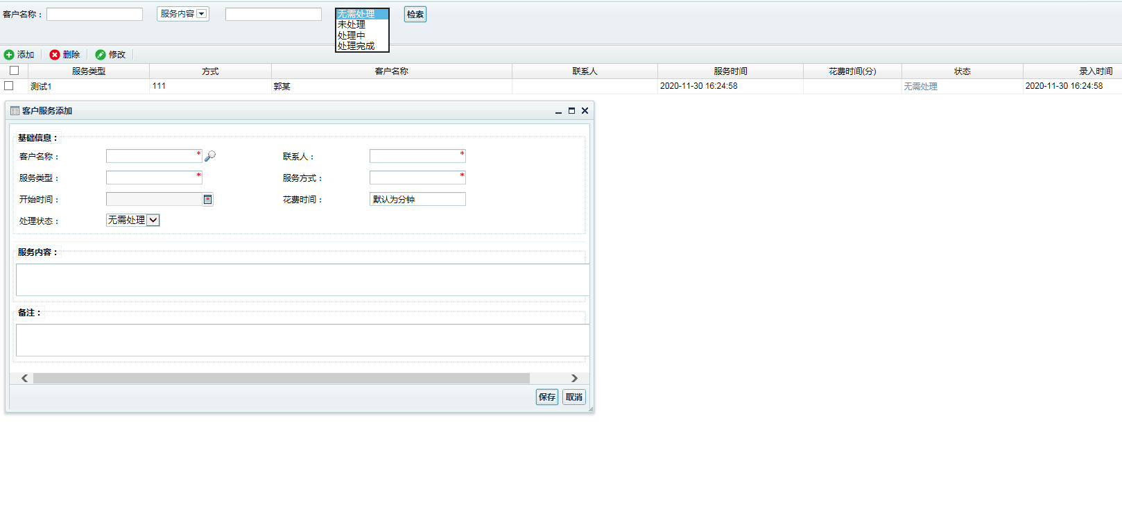
Task: Select 处理完成 in status list
Action: pyautogui.click(x=361, y=46)
